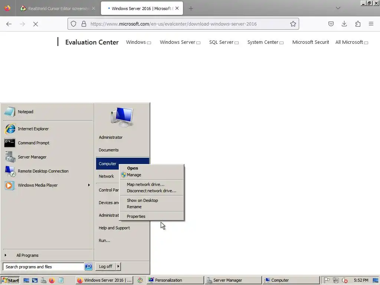Choose Open in the context menu
This screenshot has height=285, width=380.
coord(152,168)
